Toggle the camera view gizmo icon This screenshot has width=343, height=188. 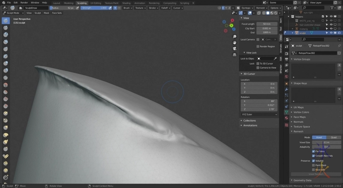click(x=235, y=49)
